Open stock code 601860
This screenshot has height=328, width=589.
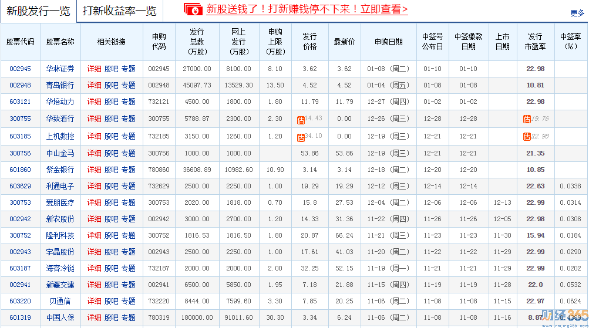(x=21, y=170)
